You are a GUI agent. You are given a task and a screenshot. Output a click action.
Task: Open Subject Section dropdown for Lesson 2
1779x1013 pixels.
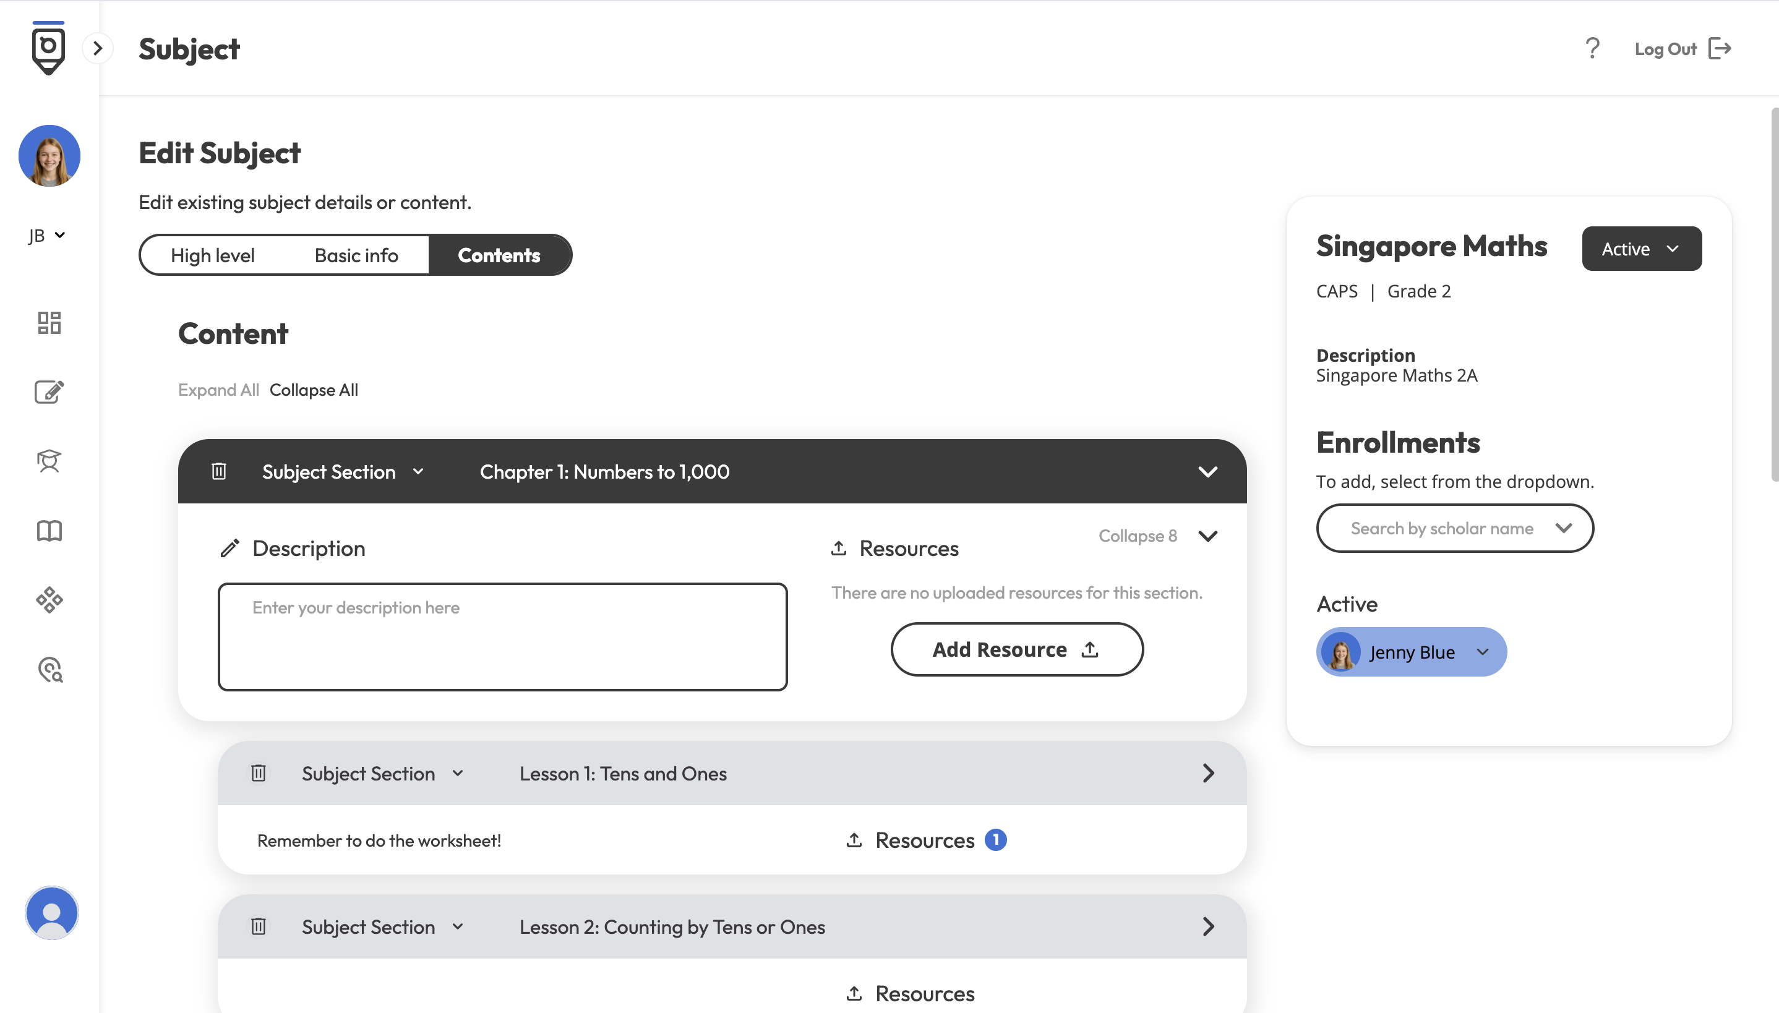click(x=383, y=926)
